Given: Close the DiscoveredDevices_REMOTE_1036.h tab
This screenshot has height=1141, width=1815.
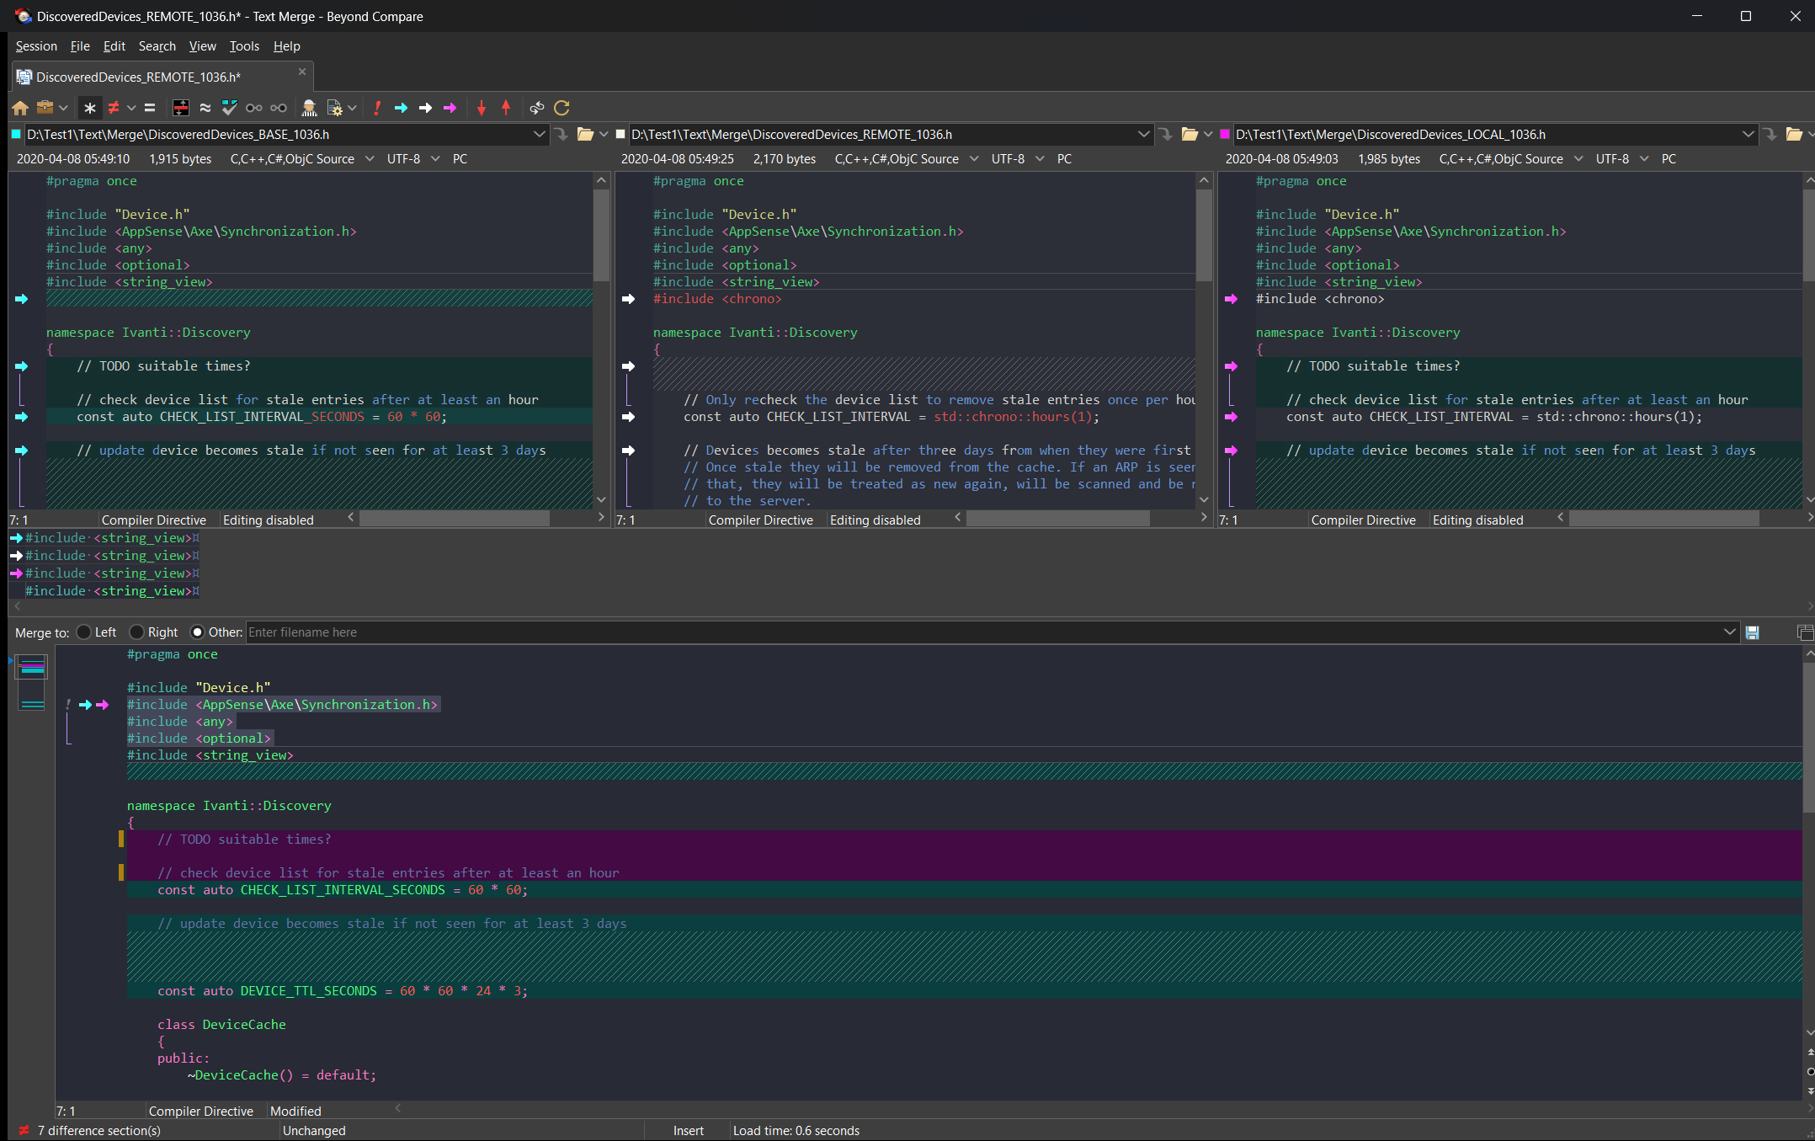Looking at the screenshot, I should (302, 72).
